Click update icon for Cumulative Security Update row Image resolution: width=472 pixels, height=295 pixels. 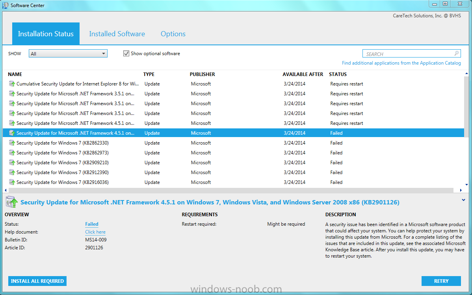12,83
